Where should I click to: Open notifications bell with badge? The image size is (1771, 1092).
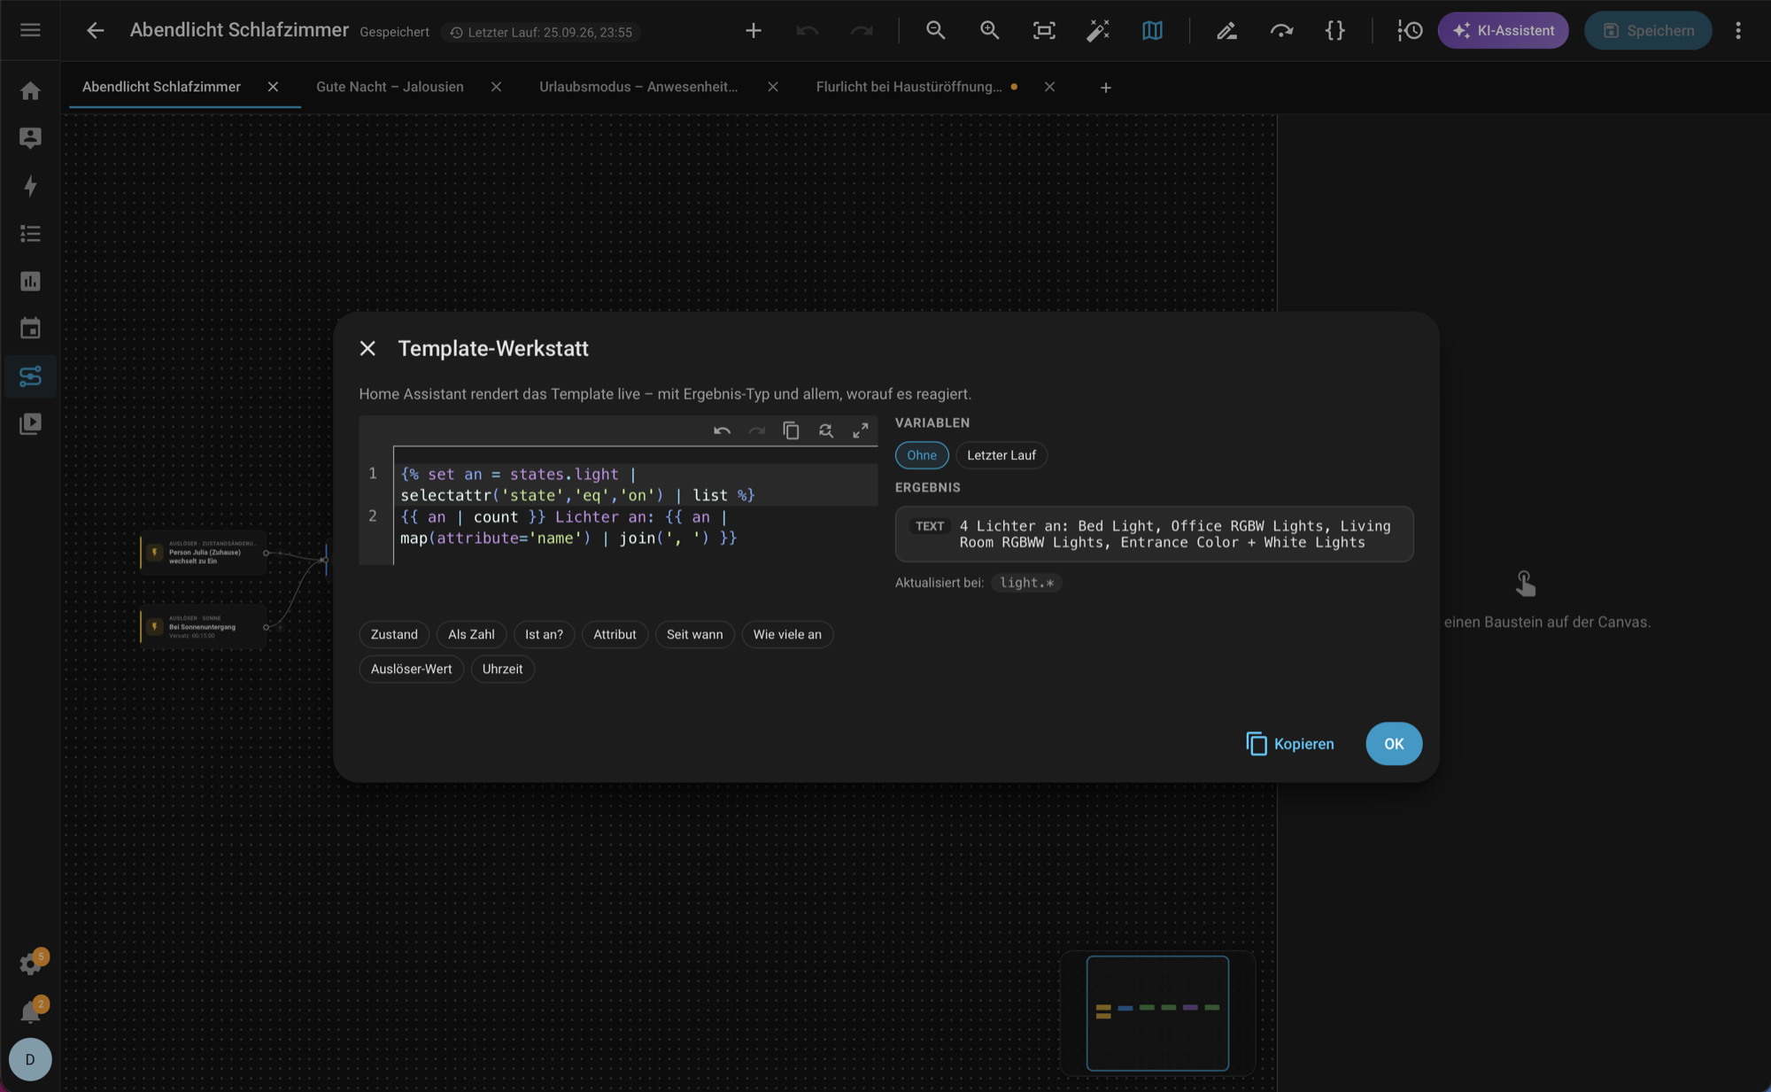point(31,1011)
